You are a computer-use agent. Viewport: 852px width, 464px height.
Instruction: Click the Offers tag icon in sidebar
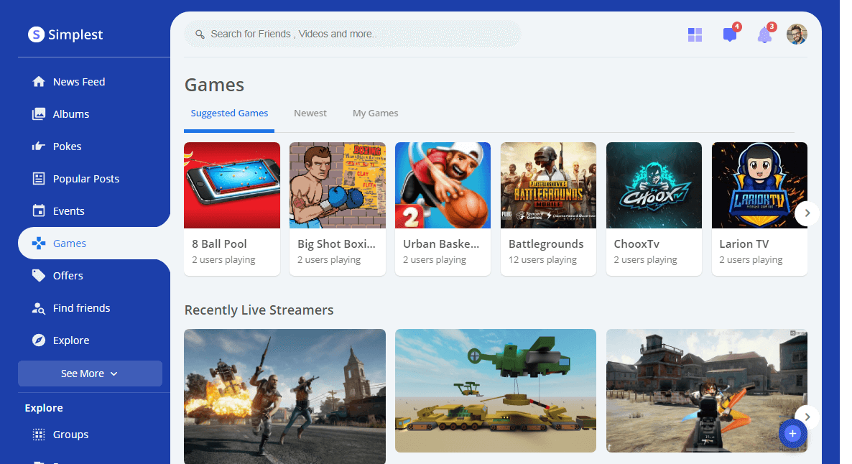click(39, 276)
